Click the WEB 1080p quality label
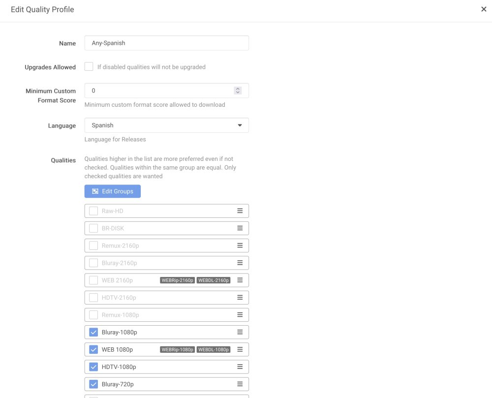 coord(117,349)
